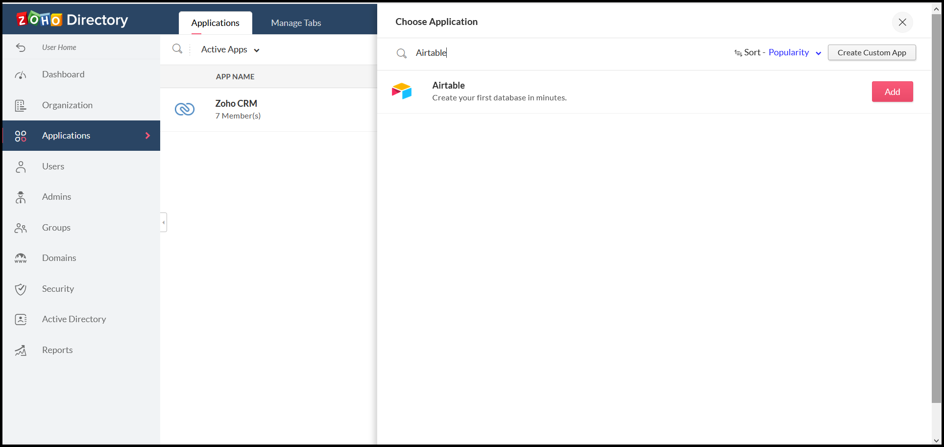The image size is (944, 447).
Task: Open the Dashboard panel from sidebar
Action: [x=63, y=74]
